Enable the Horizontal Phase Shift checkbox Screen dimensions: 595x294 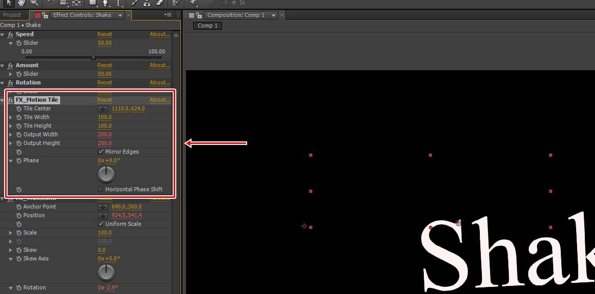point(101,190)
